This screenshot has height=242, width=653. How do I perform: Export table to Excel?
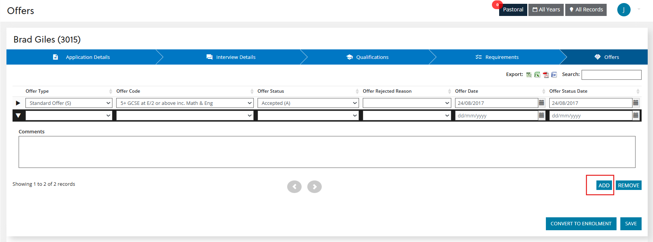tap(537, 75)
